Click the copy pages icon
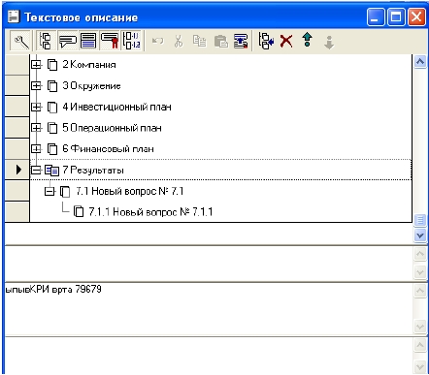 pyautogui.click(x=199, y=41)
